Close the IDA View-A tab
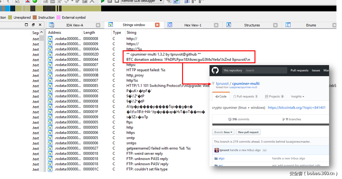This screenshot has height=179, width=342. click(x=98, y=25)
